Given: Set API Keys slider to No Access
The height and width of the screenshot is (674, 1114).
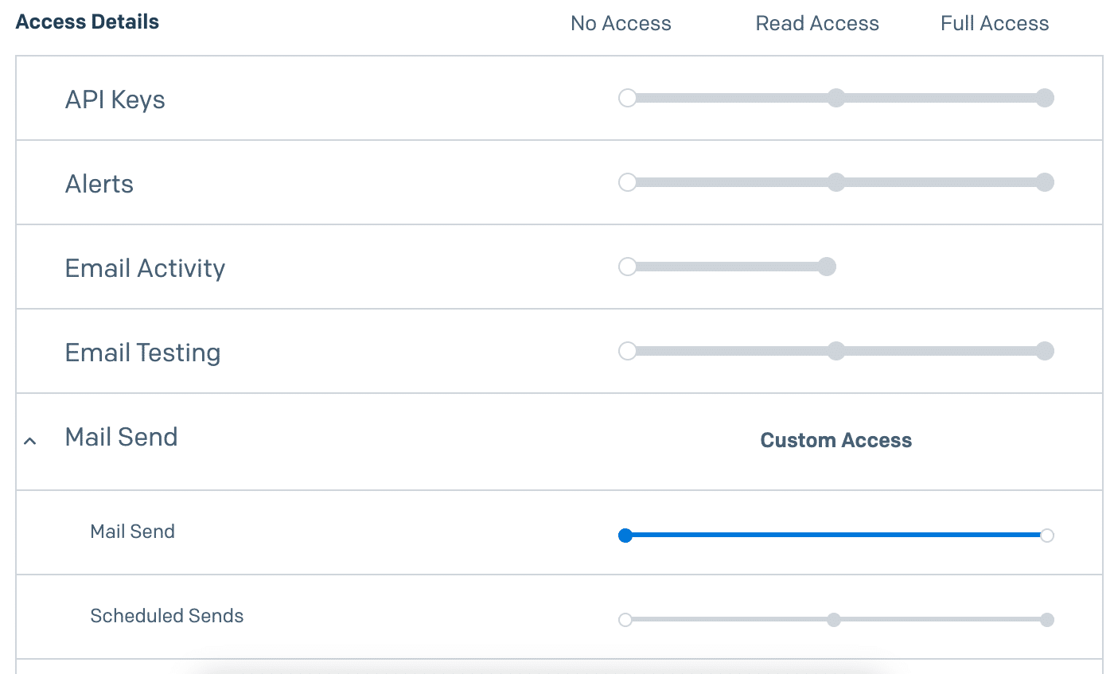Looking at the screenshot, I should point(627,98).
